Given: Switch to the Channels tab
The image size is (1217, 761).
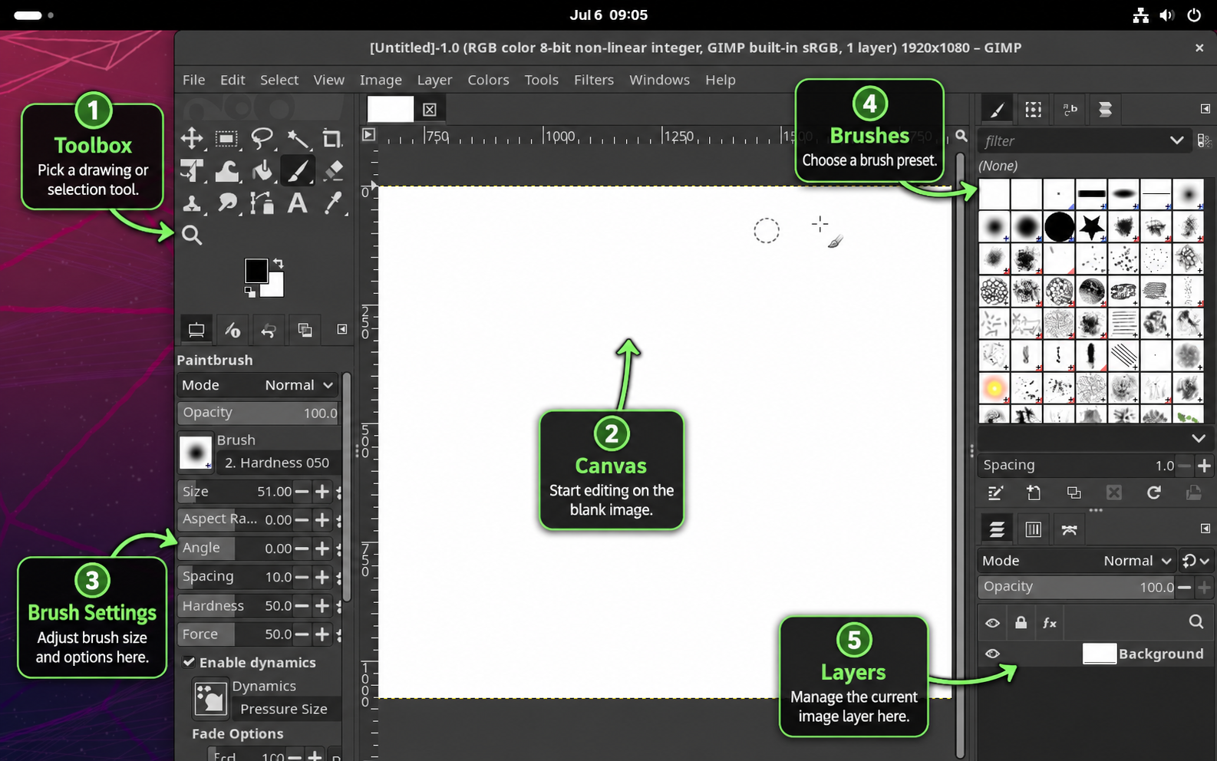Looking at the screenshot, I should click(x=1034, y=529).
